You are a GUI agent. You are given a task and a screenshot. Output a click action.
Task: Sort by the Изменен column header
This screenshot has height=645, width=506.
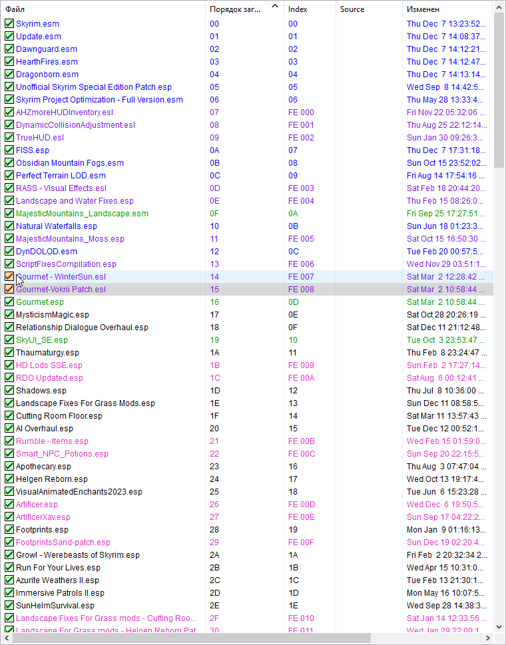tap(447, 9)
